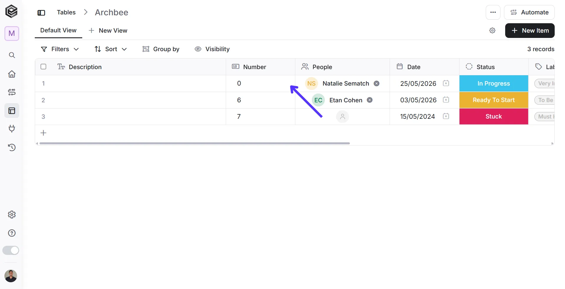This screenshot has width=565, height=289.
Task: Go to Tables breadcrumb
Action: [x=66, y=12]
